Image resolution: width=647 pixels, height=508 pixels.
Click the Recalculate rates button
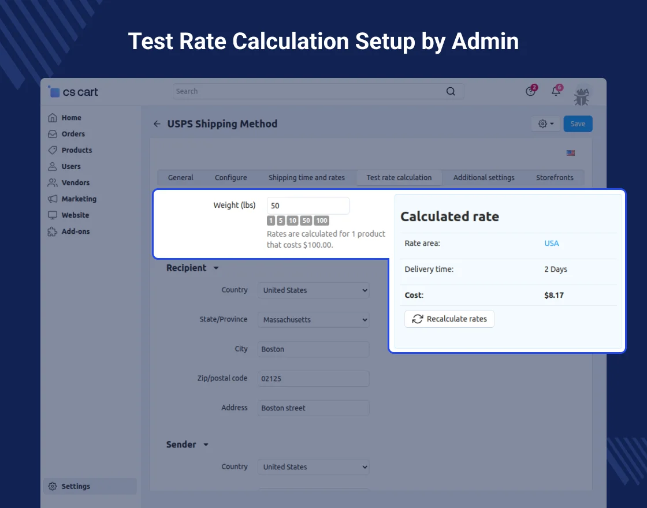click(x=449, y=319)
